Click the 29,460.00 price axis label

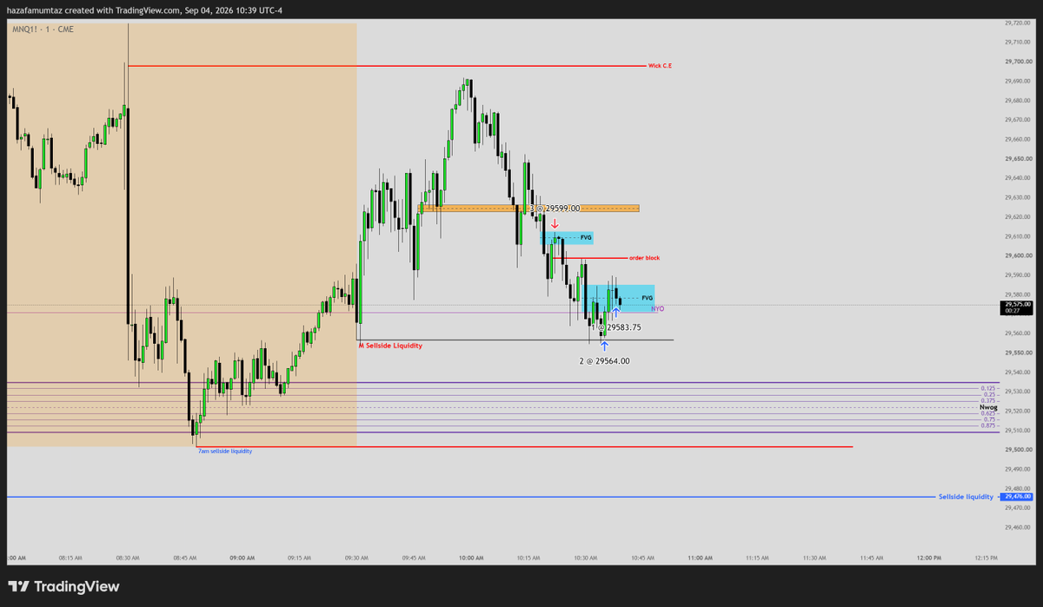click(x=1017, y=527)
